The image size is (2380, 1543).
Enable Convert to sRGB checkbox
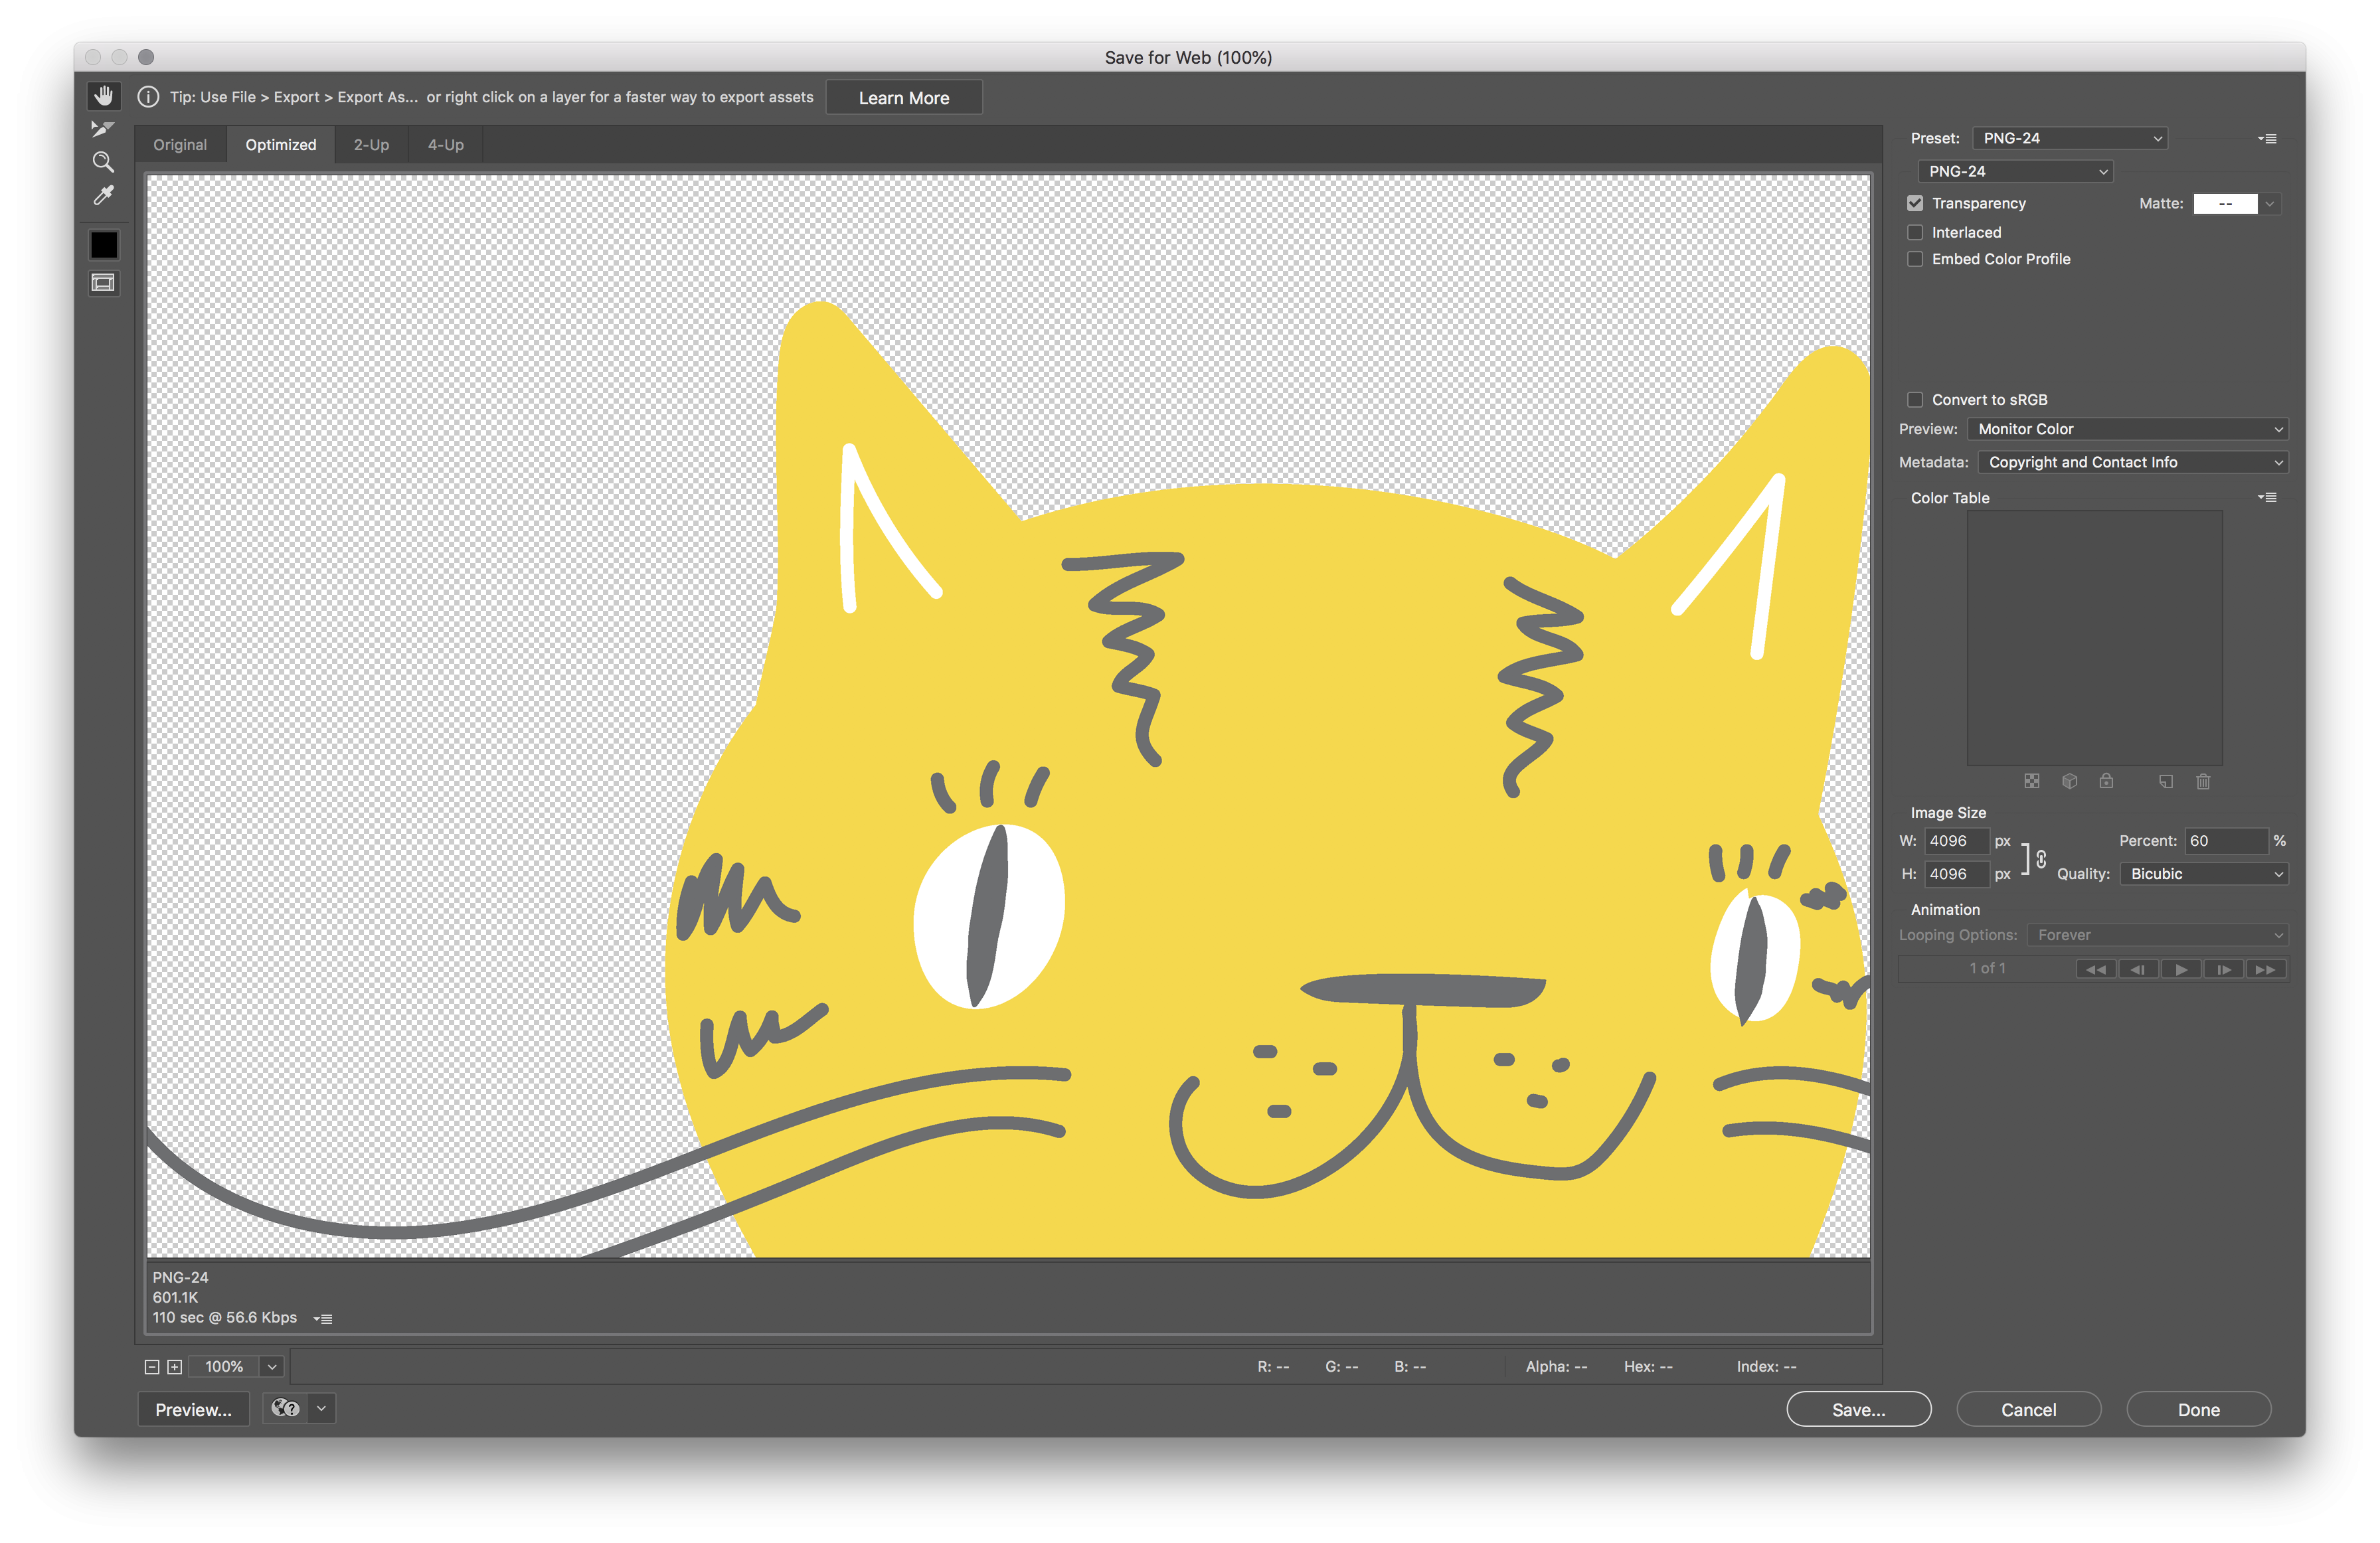pos(1915,400)
